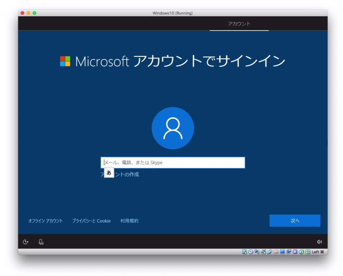Click VirtualBox shared folders icon
This screenshot has height=276, width=343.
pos(276,252)
